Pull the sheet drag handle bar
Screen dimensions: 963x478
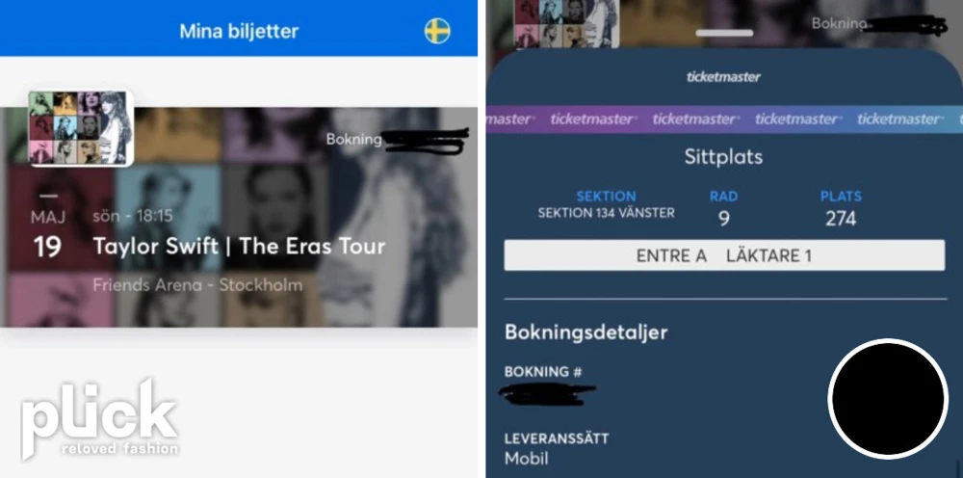pos(725,33)
